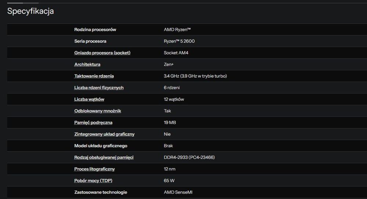Open the "Odblokowany mnożnik" term explanation
This screenshot has width=367, height=199.
click(98, 111)
